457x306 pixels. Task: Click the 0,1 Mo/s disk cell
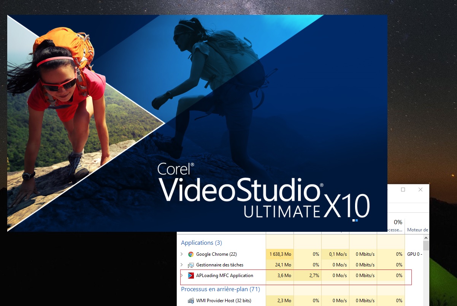tap(335, 254)
